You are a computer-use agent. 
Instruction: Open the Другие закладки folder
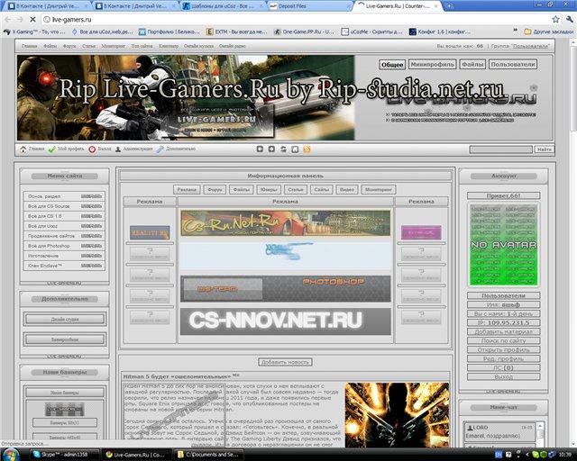549,32
